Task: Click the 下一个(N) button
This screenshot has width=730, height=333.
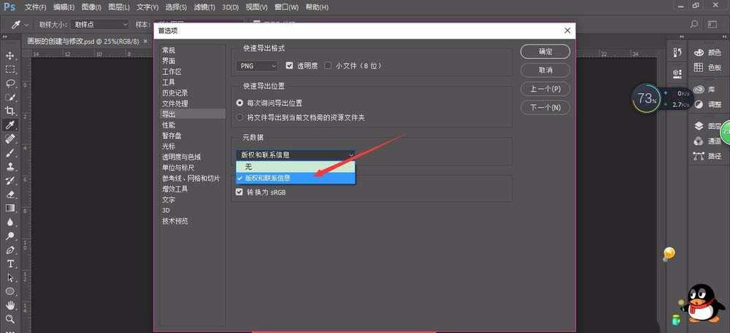Action: 545,107
